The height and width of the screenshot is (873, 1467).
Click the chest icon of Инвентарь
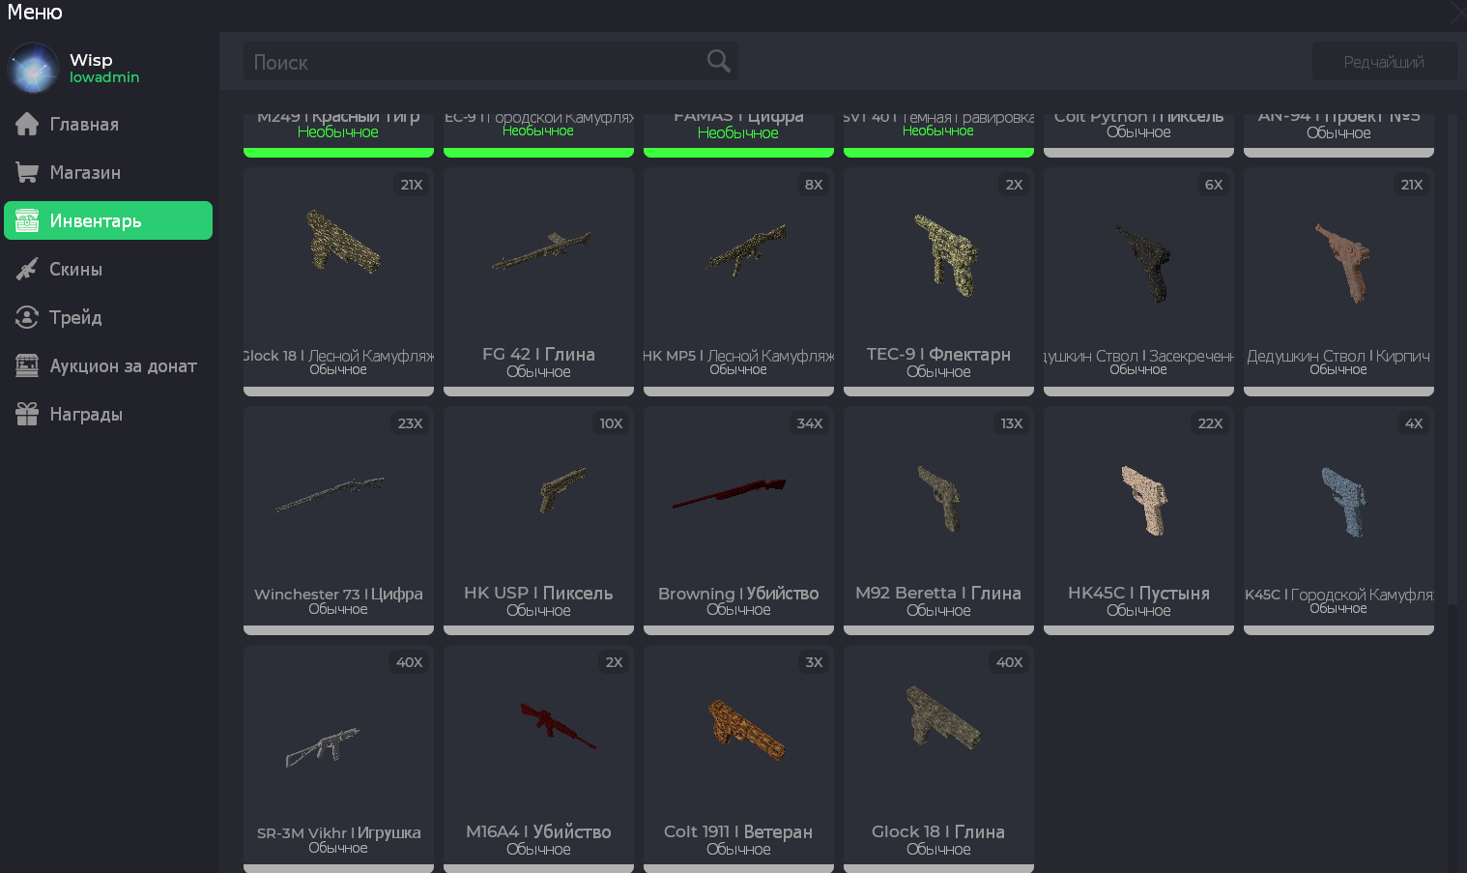pos(27,220)
